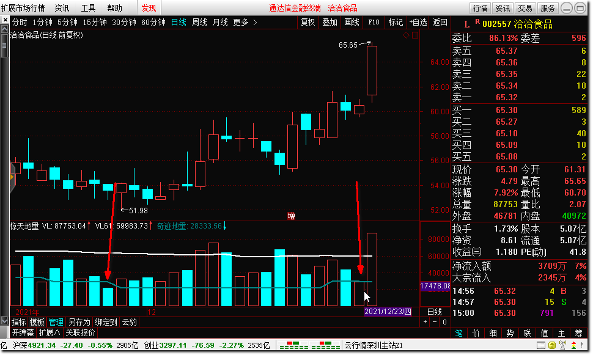The height and width of the screenshot is (355, 593).
Task: Click the R marker beside 002557
Action: 477,22
